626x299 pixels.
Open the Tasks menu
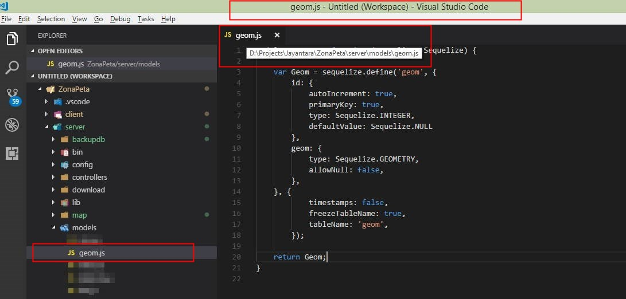146,19
